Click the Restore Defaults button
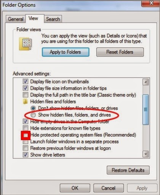This screenshot has width=160, height=195. pos(128,170)
